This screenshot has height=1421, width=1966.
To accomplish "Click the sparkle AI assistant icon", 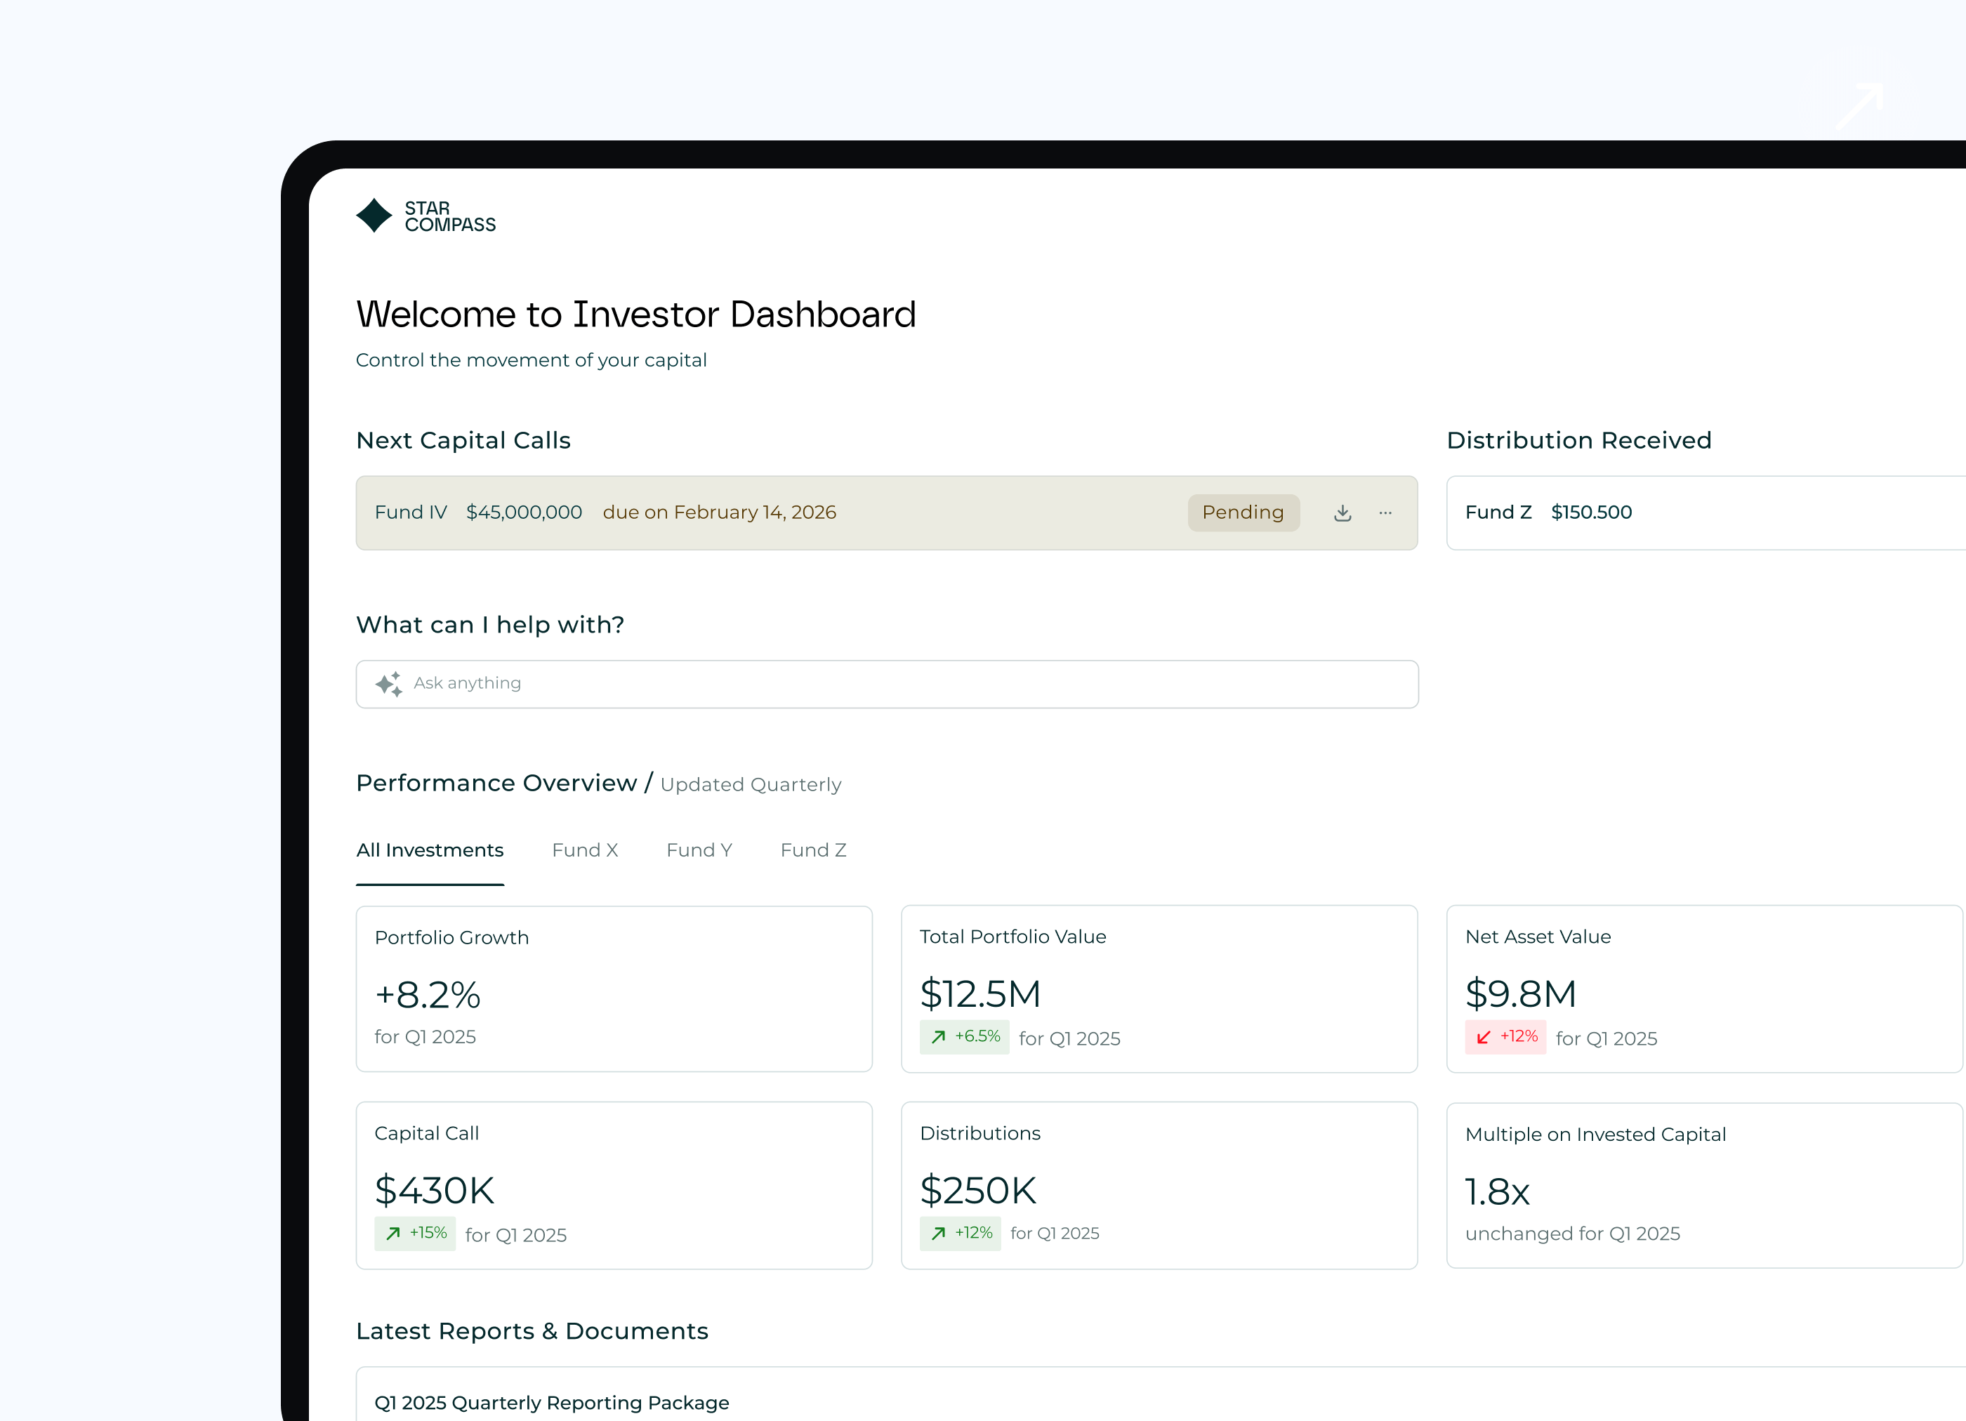I will coord(388,683).
